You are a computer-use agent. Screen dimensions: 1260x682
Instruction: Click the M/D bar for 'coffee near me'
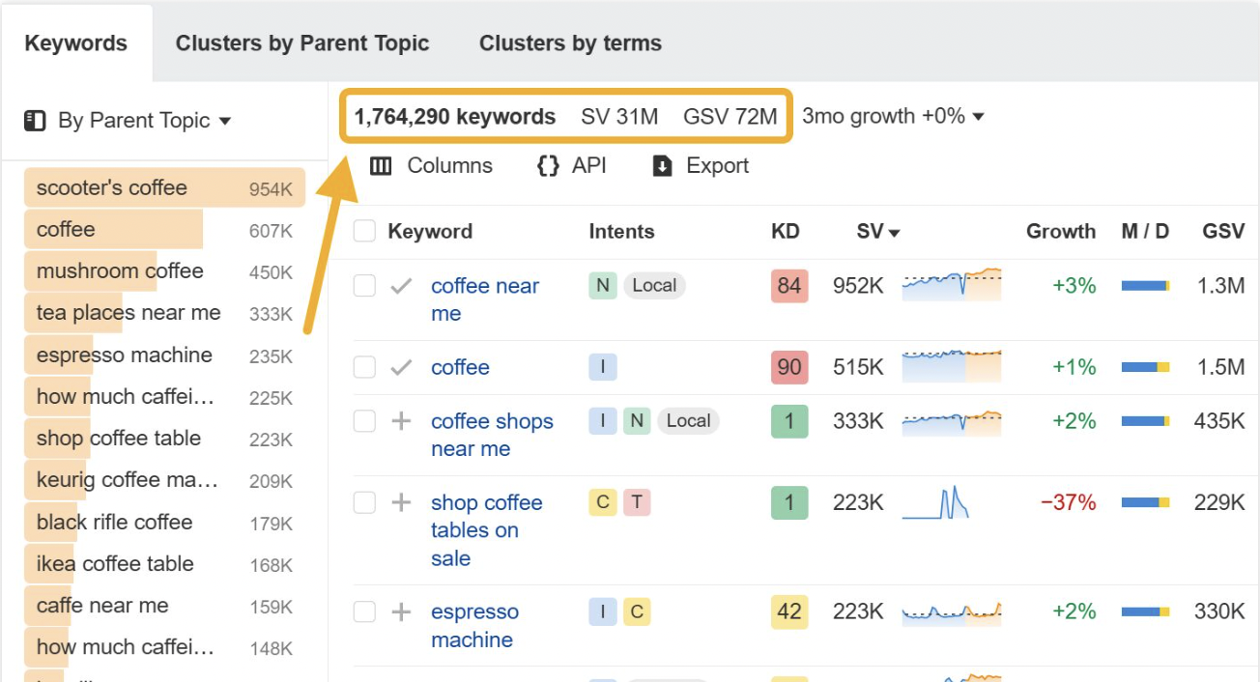pos(1144,285)
